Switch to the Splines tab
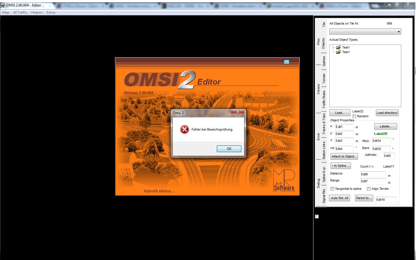Viewport: 416px width, 260px height. [x=324, y=61]
